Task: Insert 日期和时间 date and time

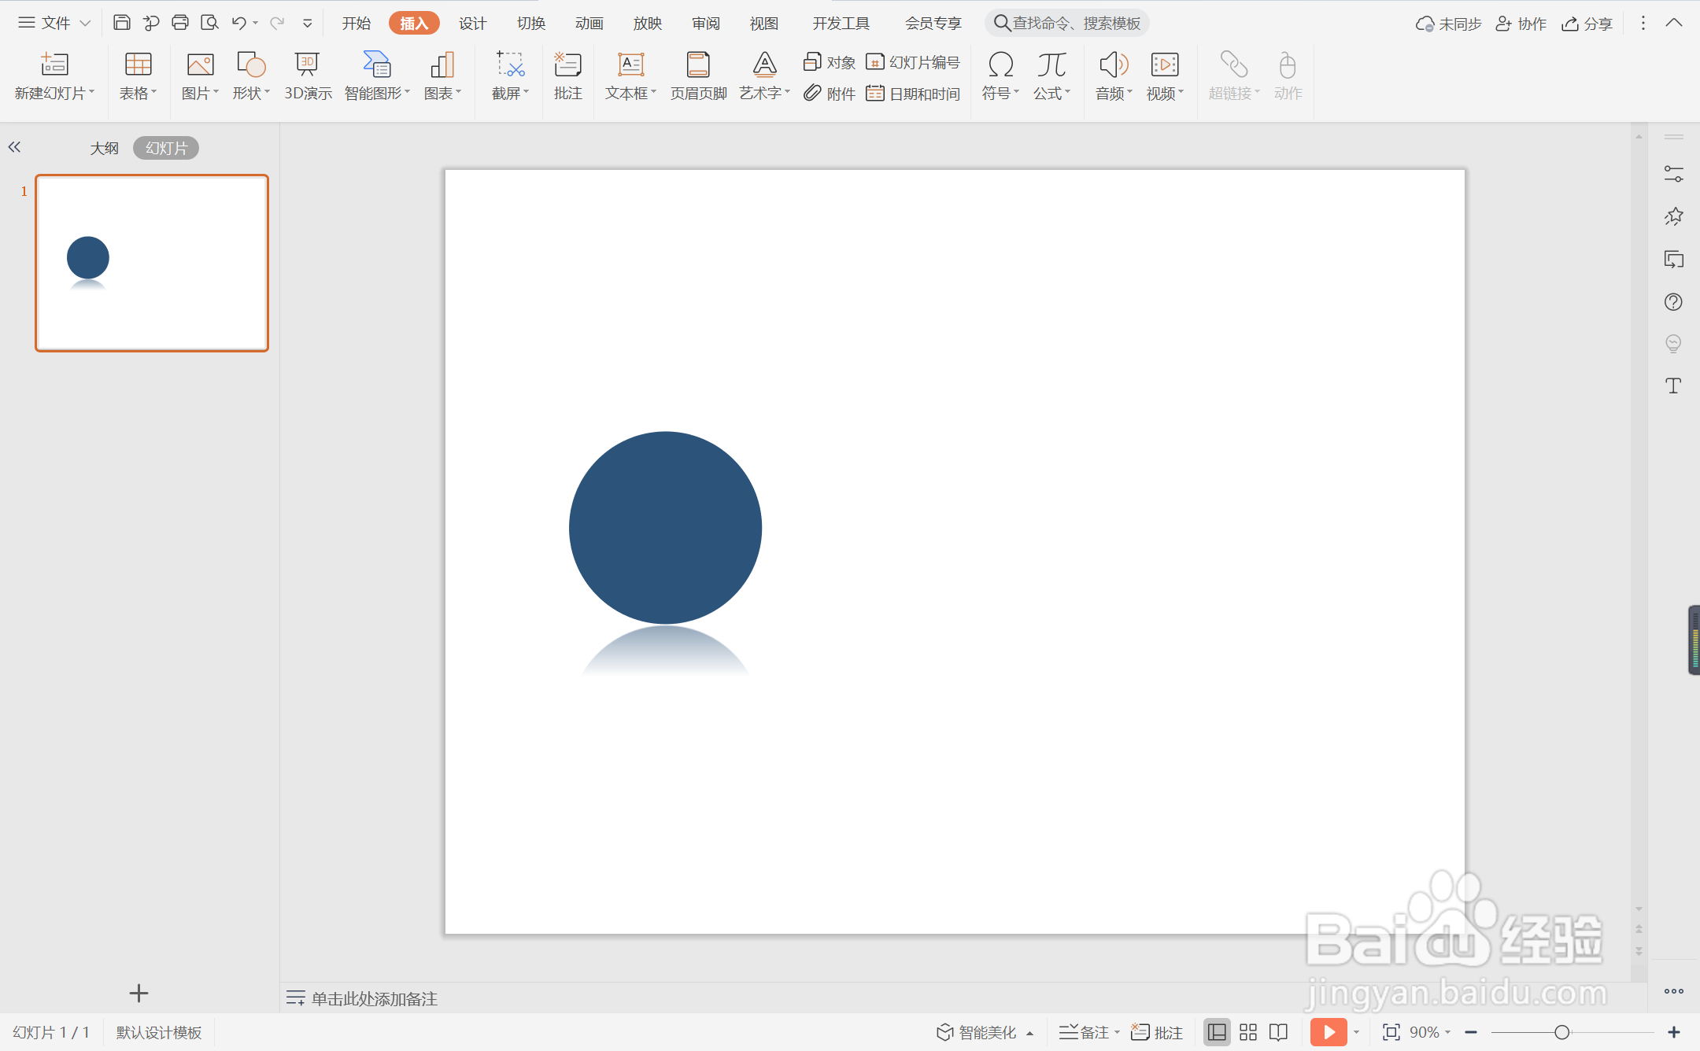Action: click(913, 94)
